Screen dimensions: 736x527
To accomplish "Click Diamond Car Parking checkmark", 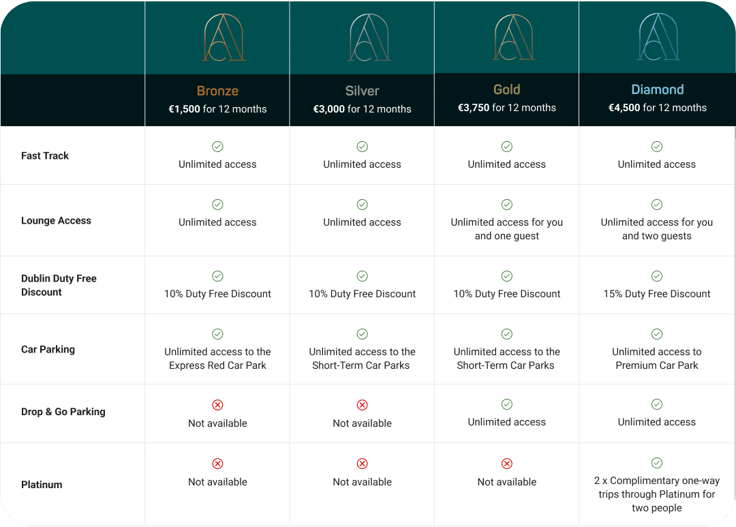I will pos(657,334).
